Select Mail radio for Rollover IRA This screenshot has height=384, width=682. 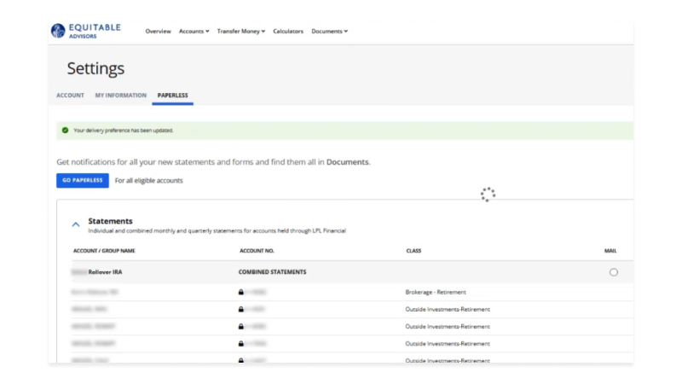tap(613, 272)
